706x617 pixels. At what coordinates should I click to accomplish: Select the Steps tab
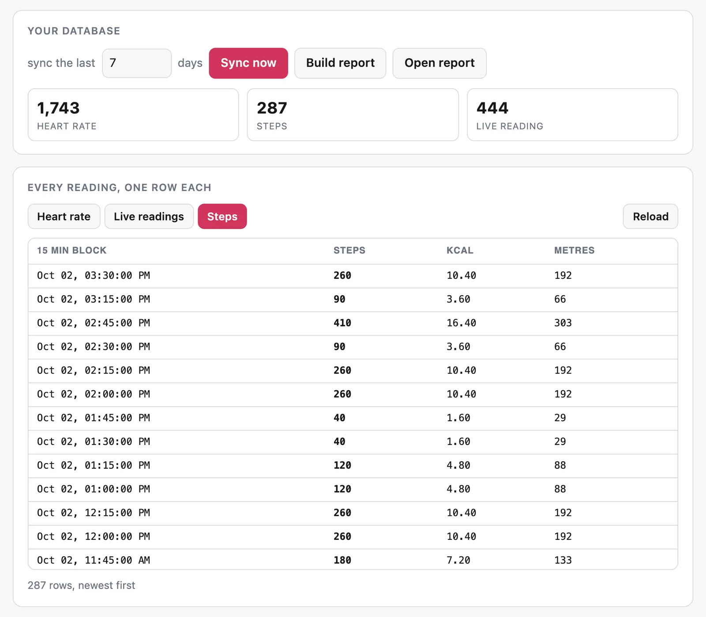coord(222,217)
